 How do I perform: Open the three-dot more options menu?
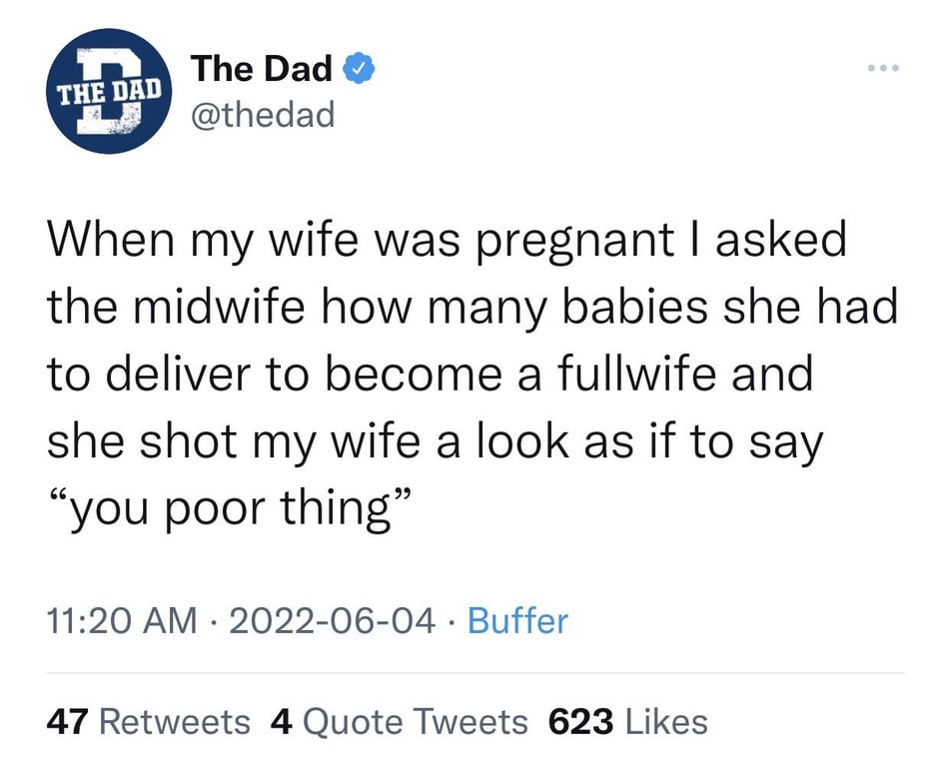coord(883,67)
